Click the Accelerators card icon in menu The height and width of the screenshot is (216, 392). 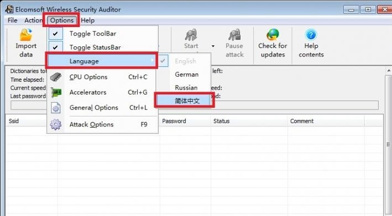coord(56,92)
